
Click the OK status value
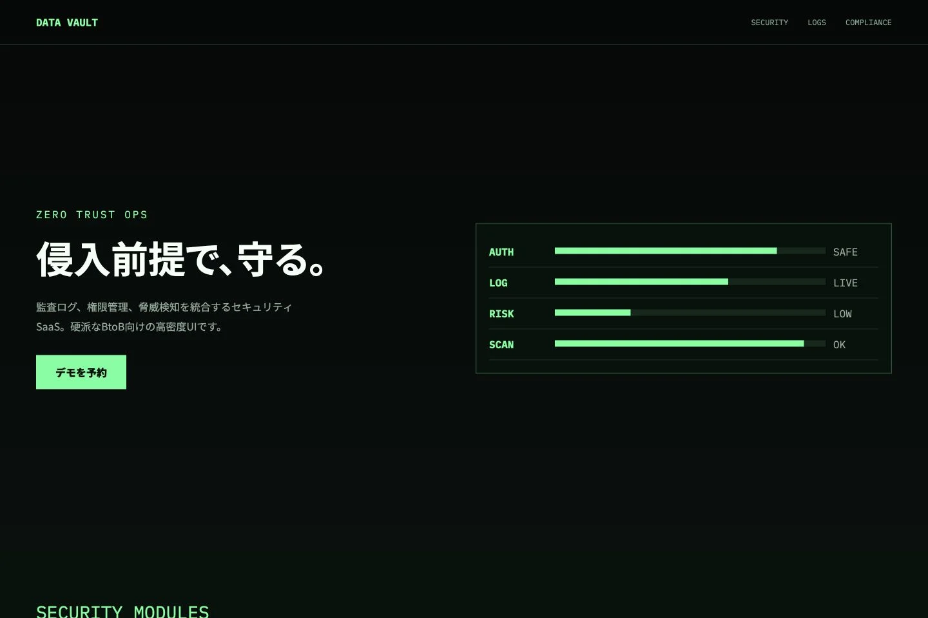coord(839,345)
